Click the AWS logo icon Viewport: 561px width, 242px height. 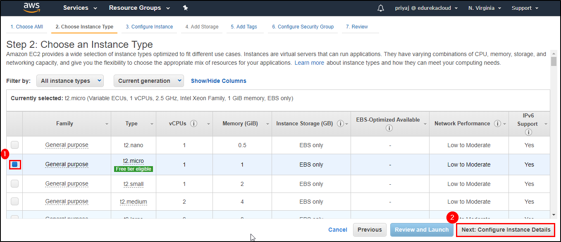(31, 8)
